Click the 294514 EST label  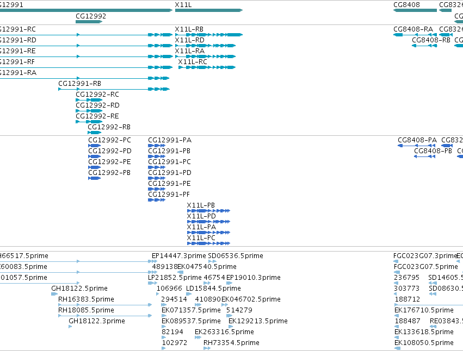point(174,299)
